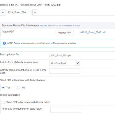Open the tab list menu icon
Viewport: 115px width, 116px height.
click(3, 12)
